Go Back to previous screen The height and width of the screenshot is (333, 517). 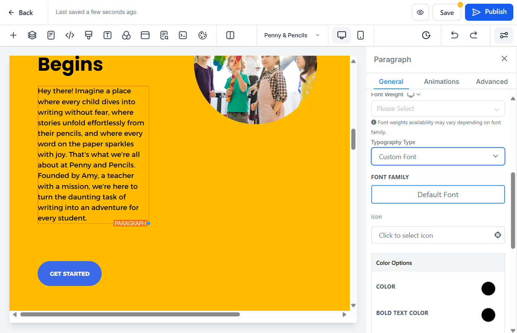21,12
